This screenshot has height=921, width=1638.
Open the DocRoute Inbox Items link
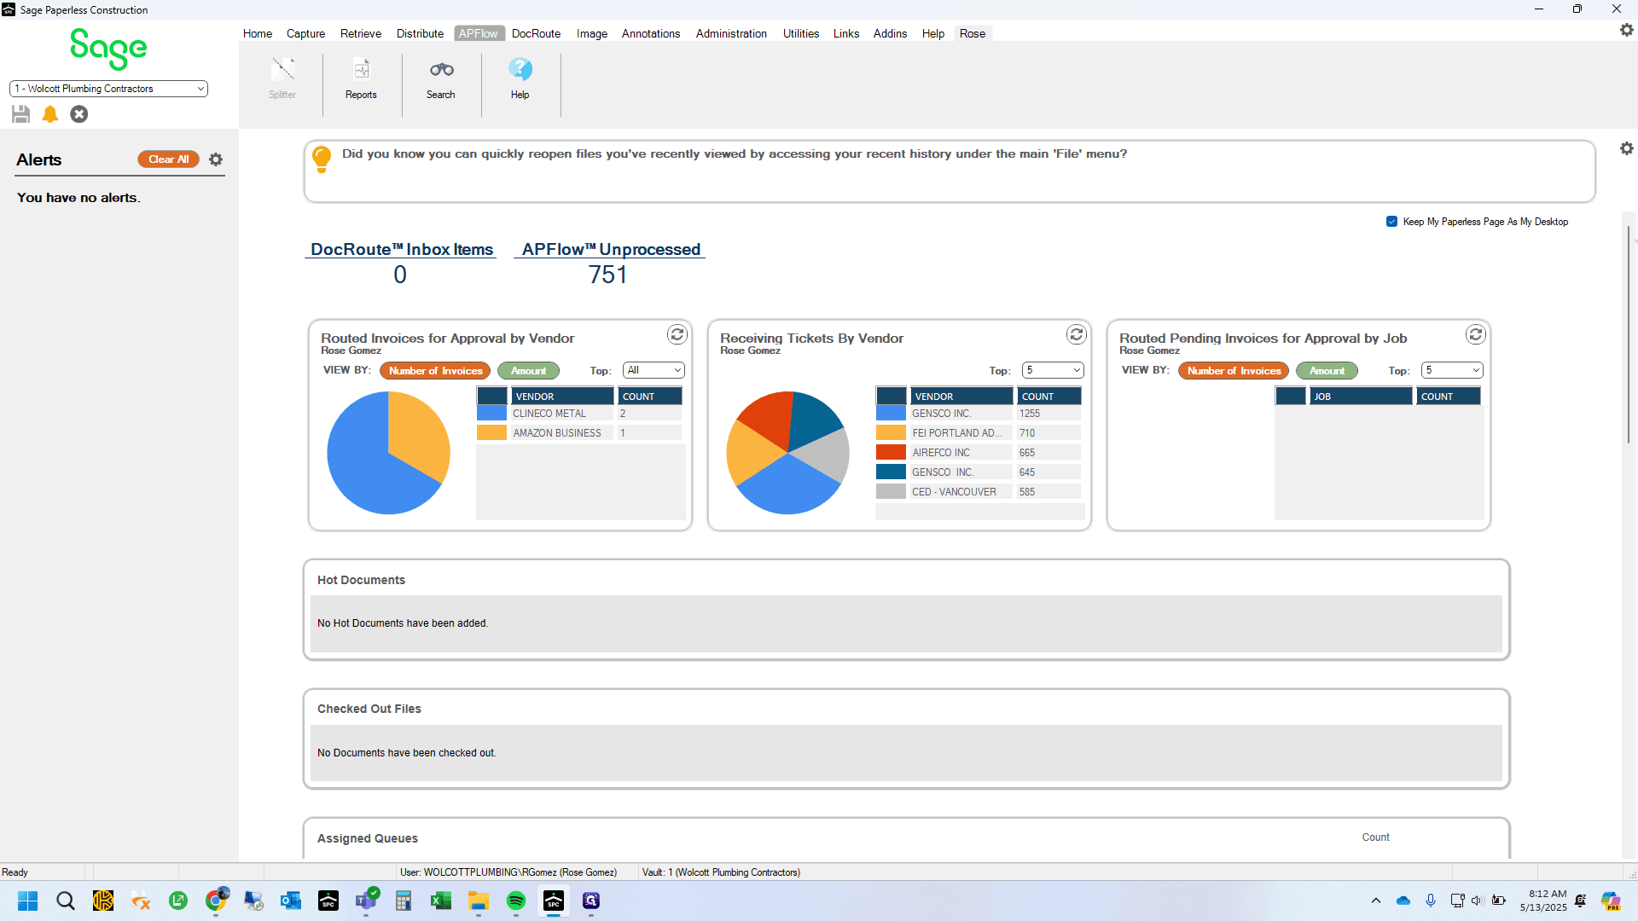point(402,250)
